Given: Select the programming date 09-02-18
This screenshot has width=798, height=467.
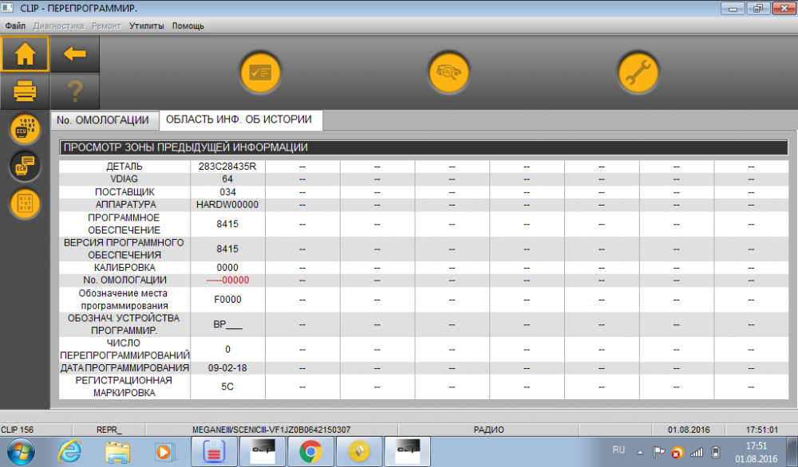Looking at the screenshot, I should coord(227,368).
